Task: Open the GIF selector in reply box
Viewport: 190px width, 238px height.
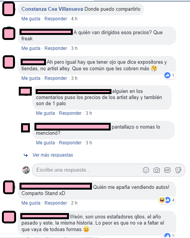Action: [x=167, y=170]
